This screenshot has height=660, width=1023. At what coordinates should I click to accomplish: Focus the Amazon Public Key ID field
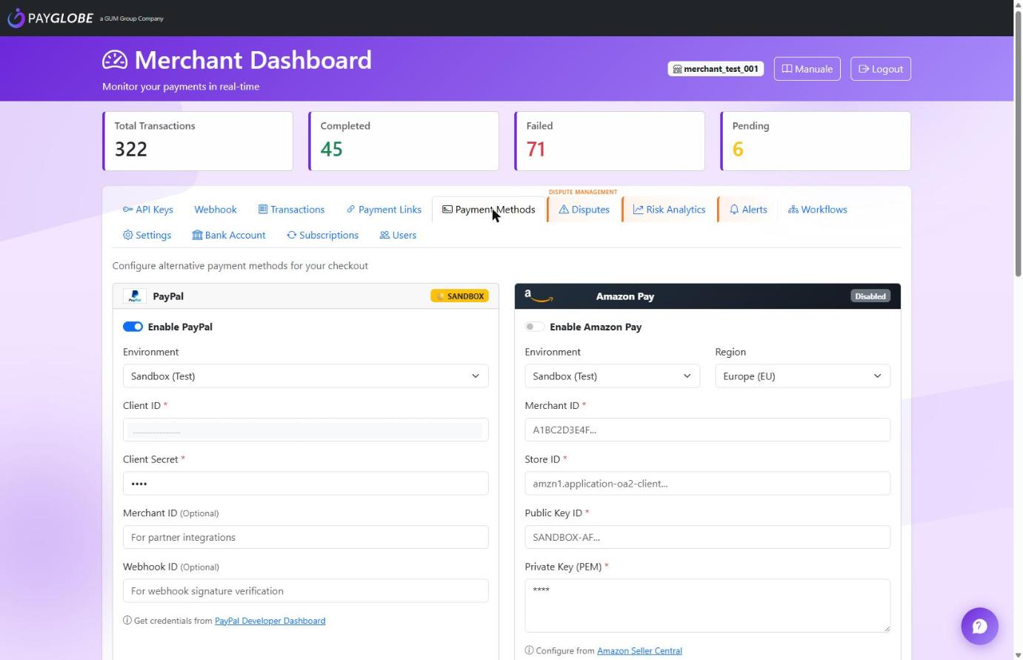[x=707, y=537]
